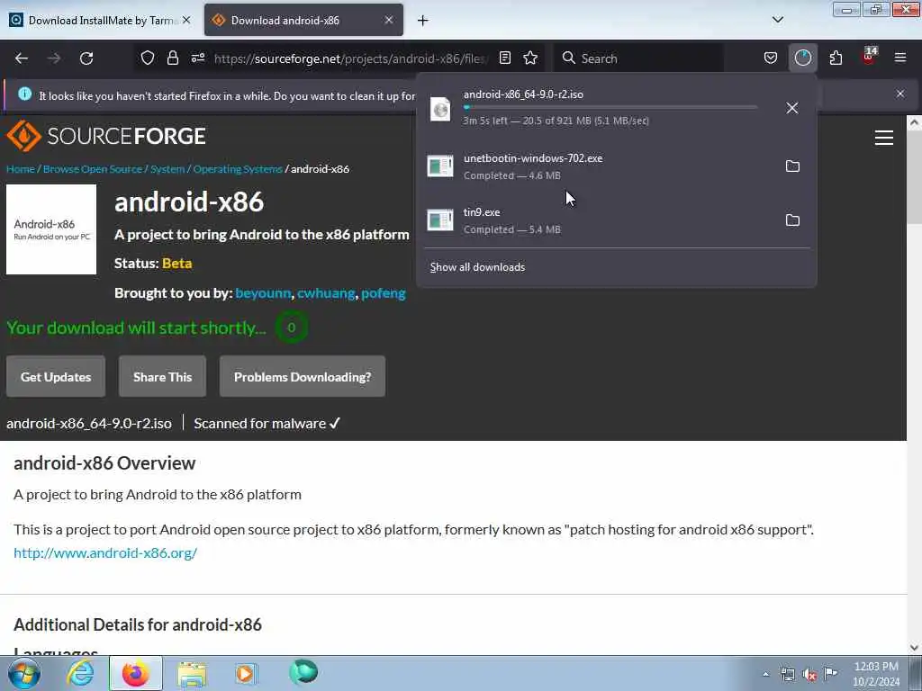The image size is (922, 691).
Task: Click the Search input box
Action: click(x=638, y=58)
